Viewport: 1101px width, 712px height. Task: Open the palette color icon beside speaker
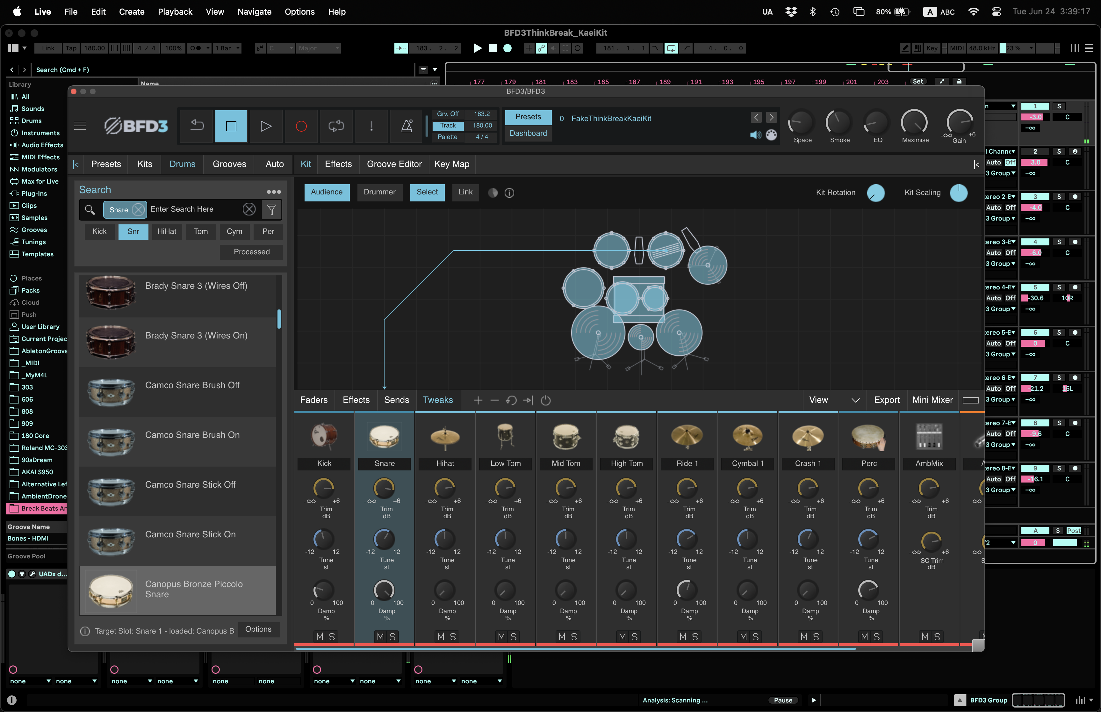[771, 135]
